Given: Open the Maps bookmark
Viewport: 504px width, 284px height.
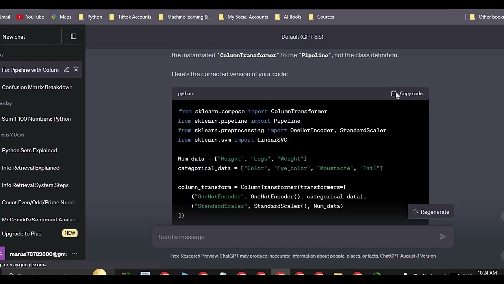Looking at the screenshot, I should click(x=61, y=17).
